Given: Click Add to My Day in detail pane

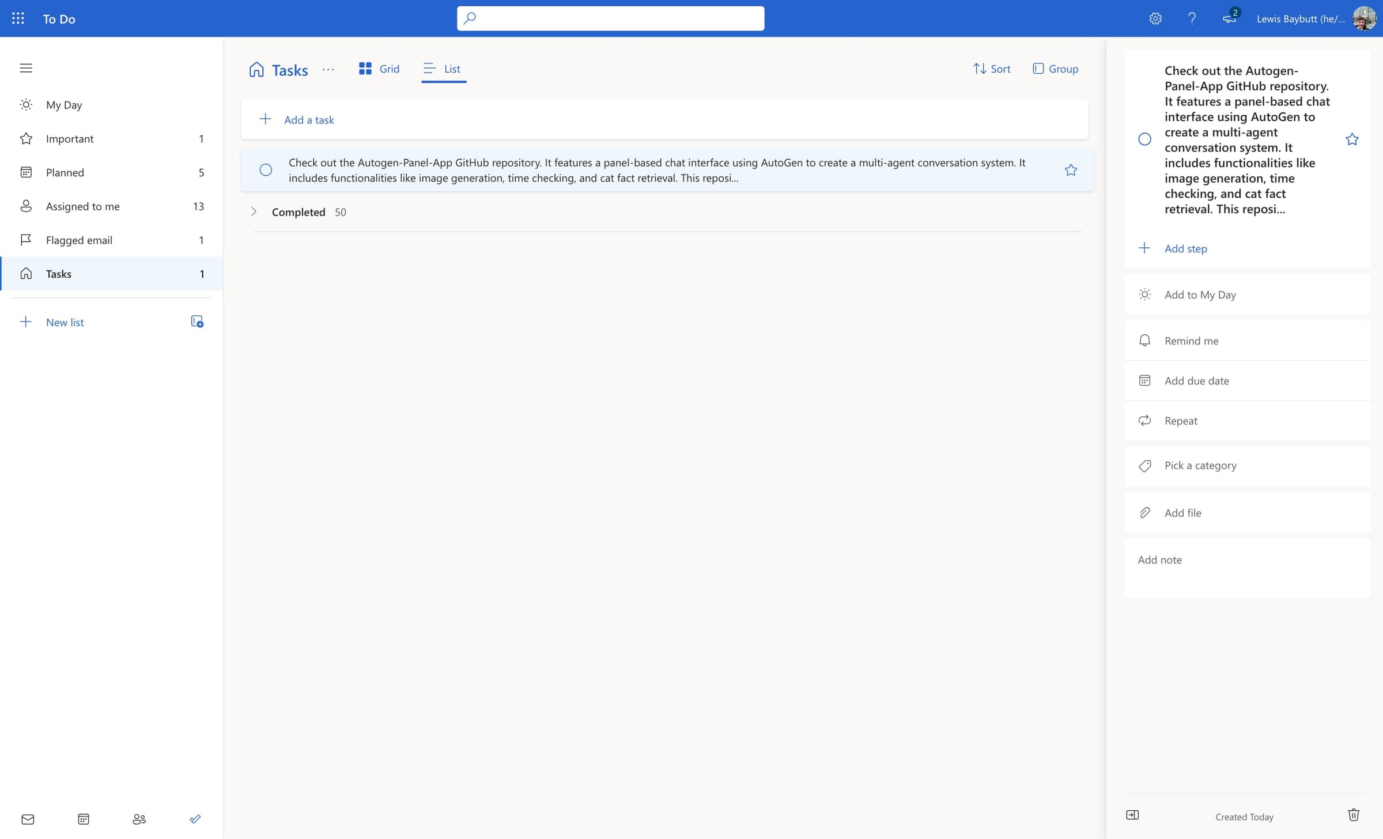Looking at the screenshot, I should pos(1200,294).
